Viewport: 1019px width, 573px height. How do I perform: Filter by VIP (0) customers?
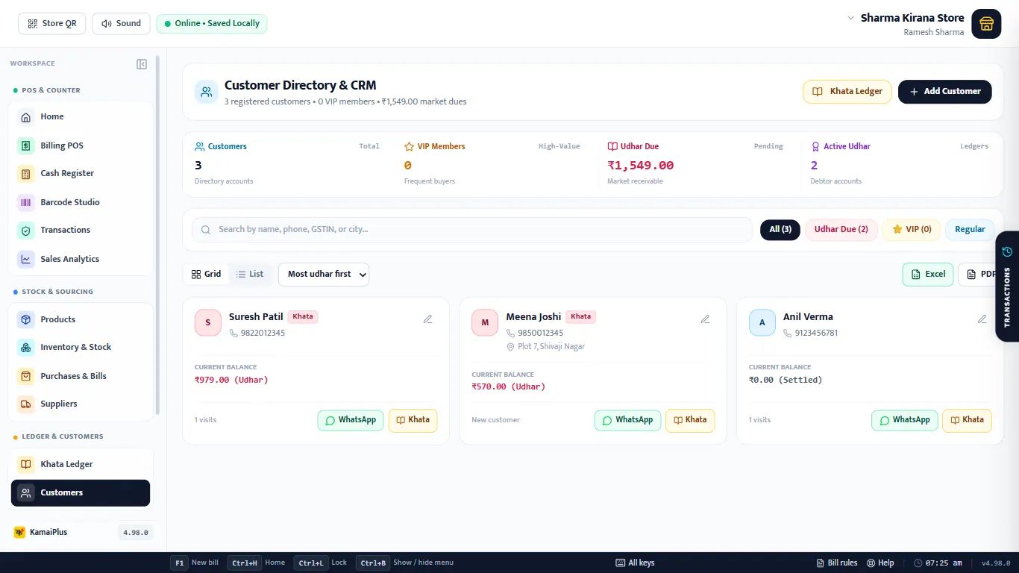(x=912, y=230)
